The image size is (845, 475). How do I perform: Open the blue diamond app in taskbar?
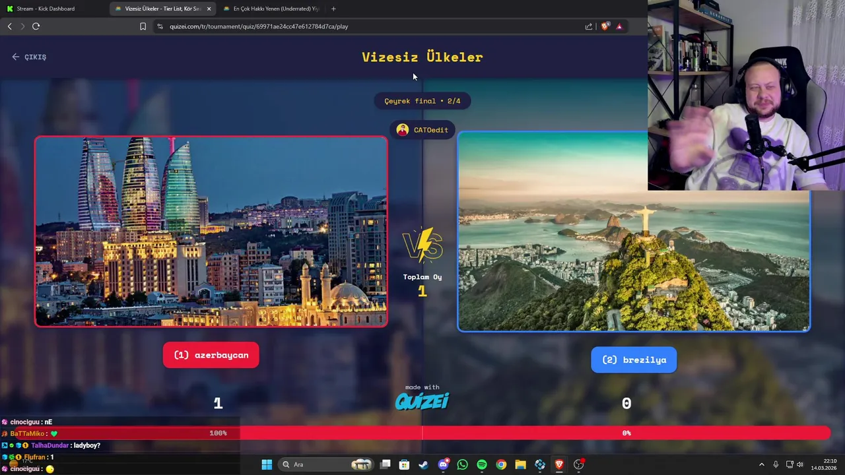[540, 464]
